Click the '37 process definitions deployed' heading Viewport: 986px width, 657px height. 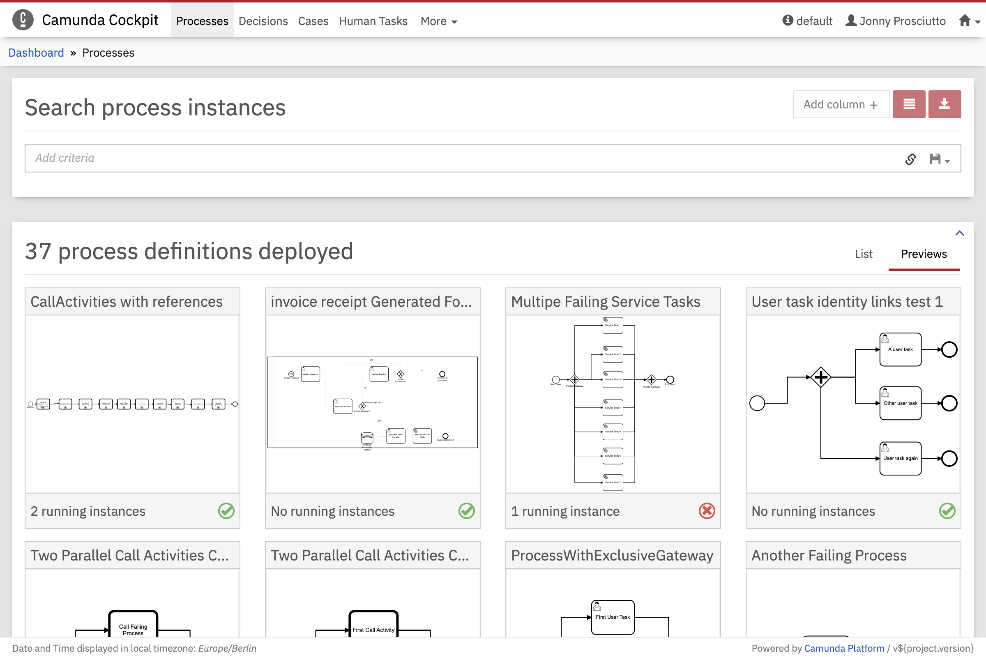(x=189, y=251)
